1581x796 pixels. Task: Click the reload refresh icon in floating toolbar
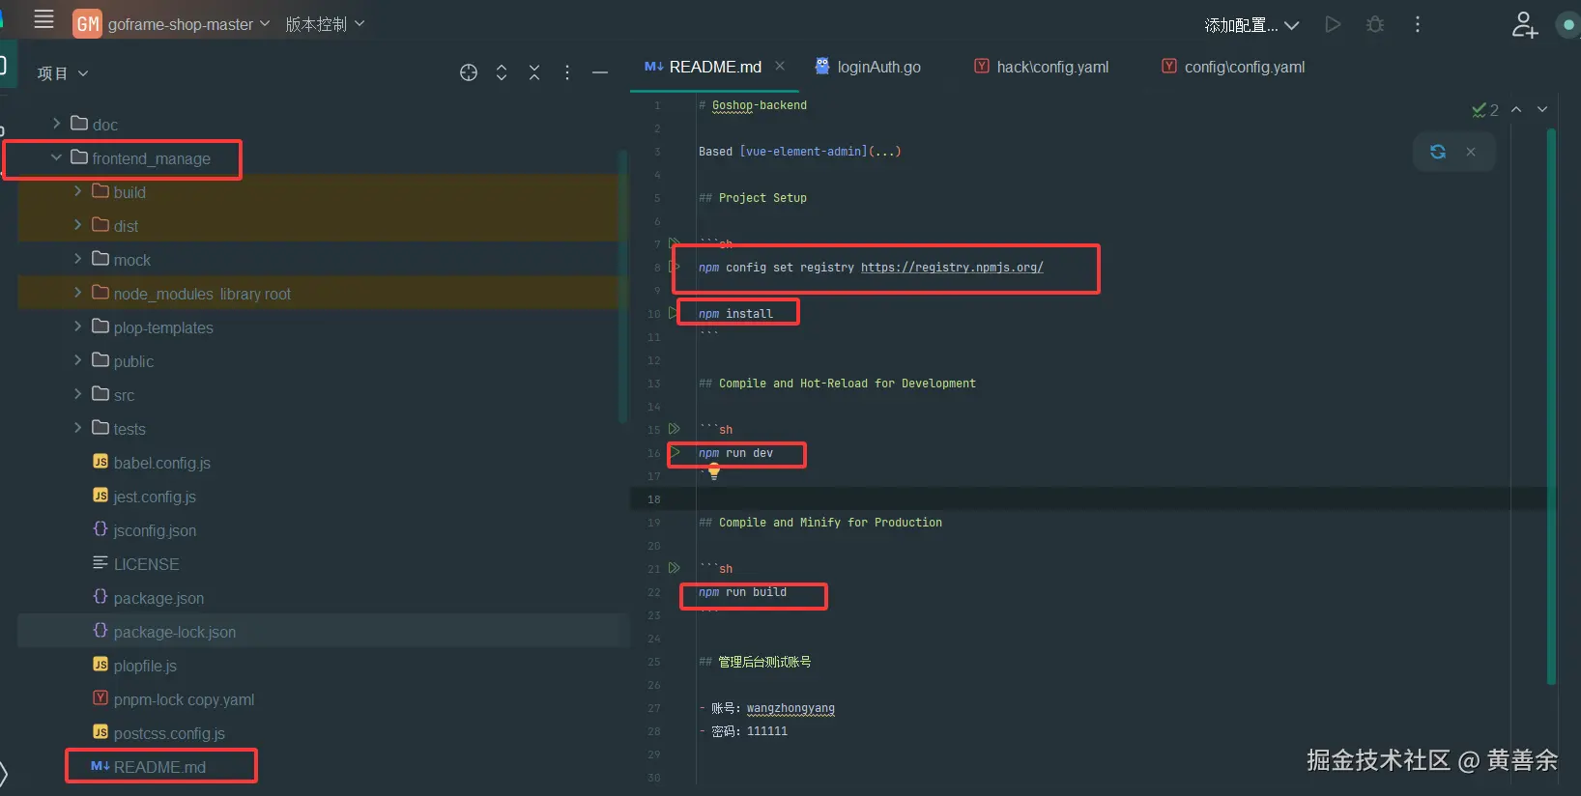pos(1438,152)
